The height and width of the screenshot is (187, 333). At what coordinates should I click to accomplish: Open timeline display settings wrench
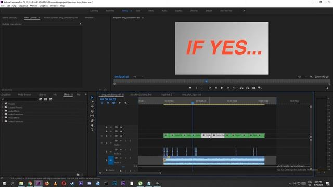click(125, 103)
